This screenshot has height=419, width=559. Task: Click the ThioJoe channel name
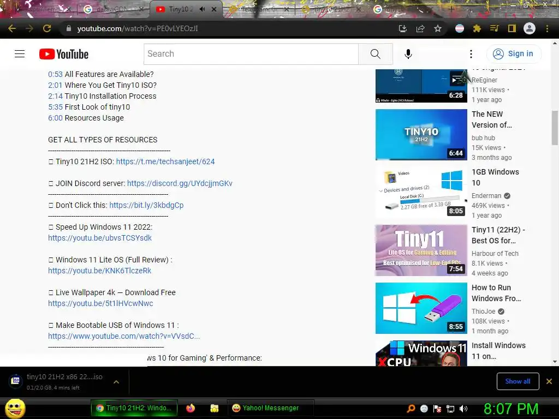coord(484,312)
